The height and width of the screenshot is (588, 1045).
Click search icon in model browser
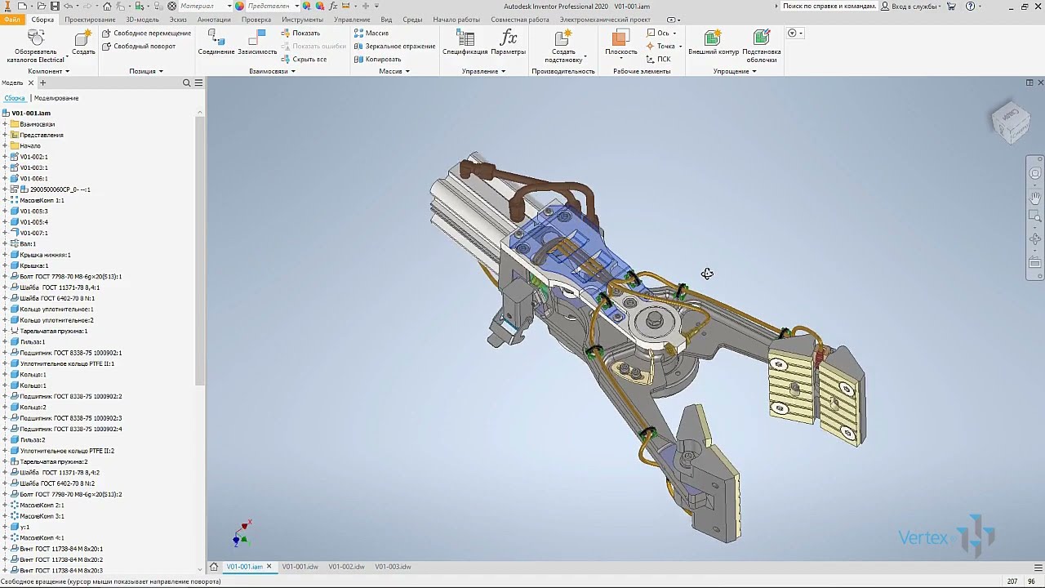click(186, 82)
